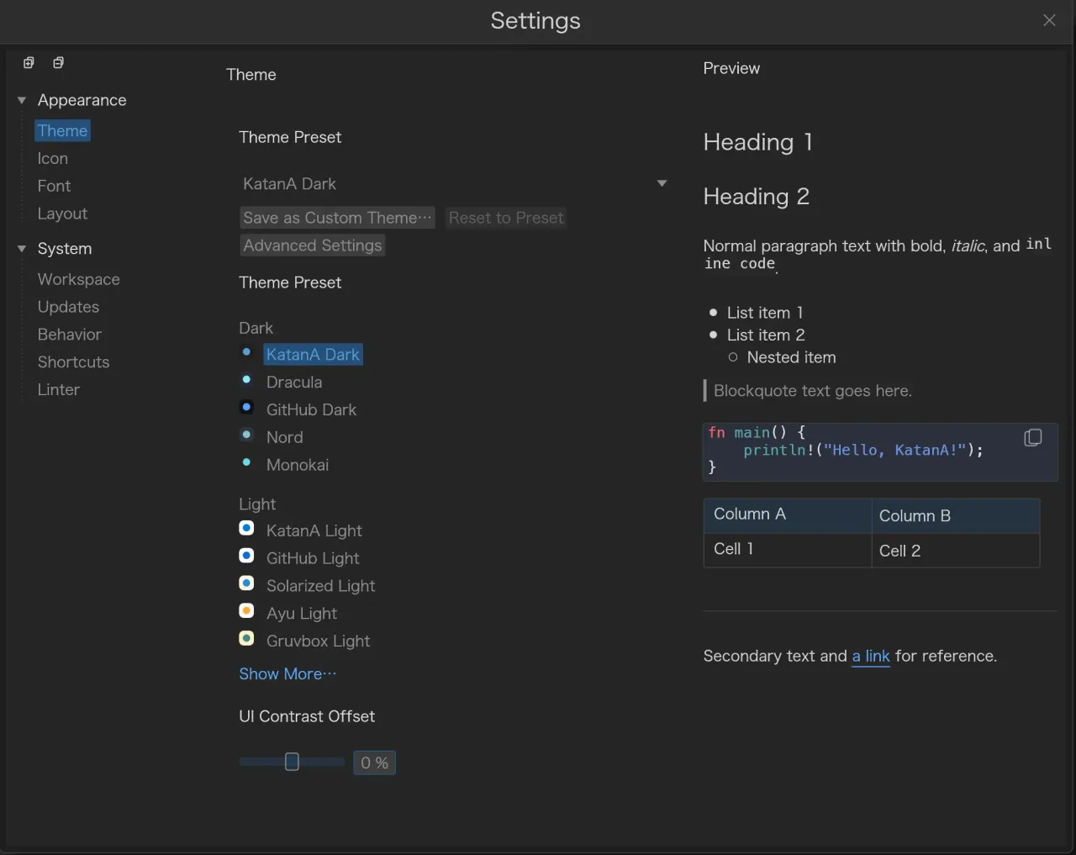Click Save as Custom Theme button
The width and height of the screenshot is (1076, 855).
pos(337,218)
